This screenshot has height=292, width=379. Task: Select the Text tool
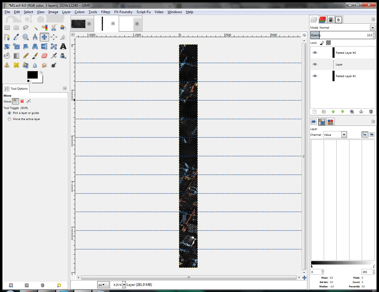tap(63, 46)
